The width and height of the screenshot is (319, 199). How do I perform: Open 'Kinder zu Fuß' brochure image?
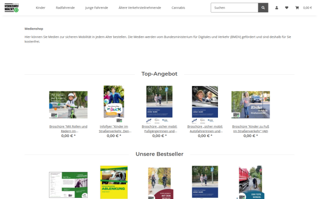pyautogui.click(x=250, y=105)
